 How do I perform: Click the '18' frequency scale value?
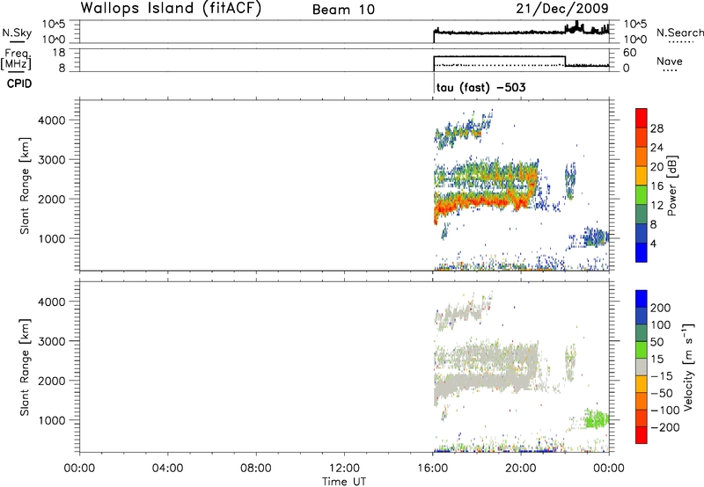pyautogui.click(x=59, y=53)
